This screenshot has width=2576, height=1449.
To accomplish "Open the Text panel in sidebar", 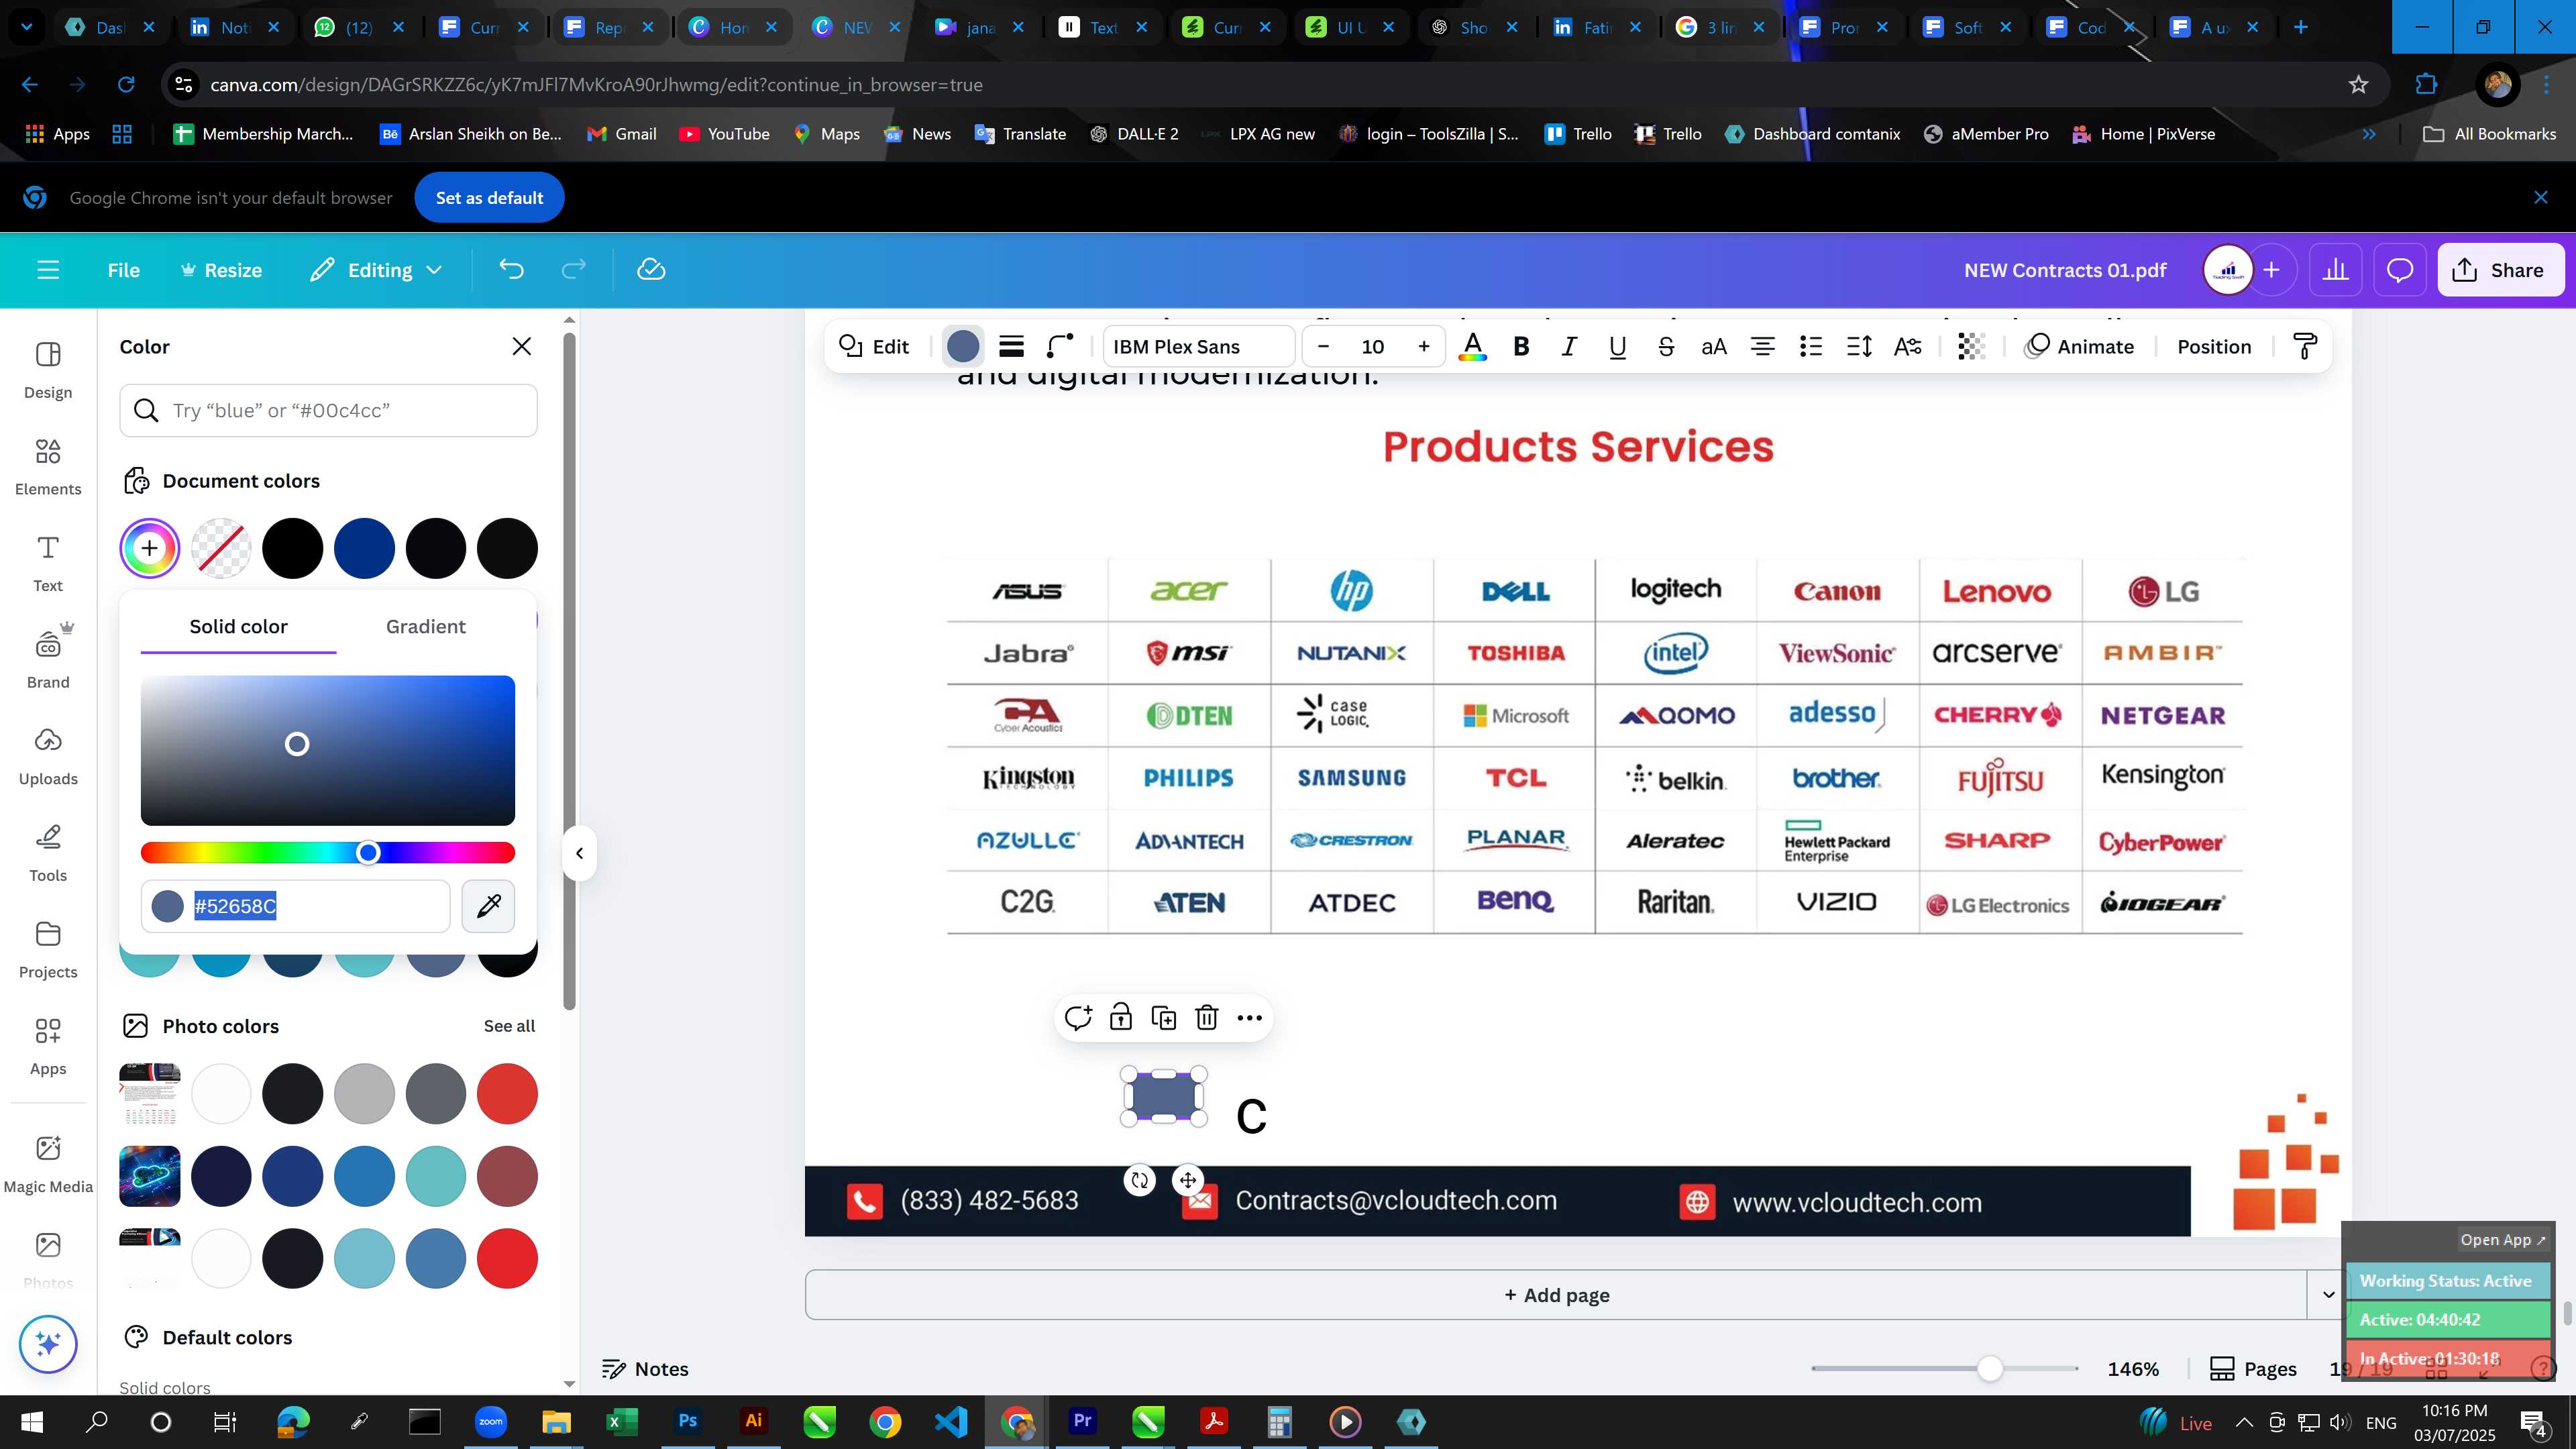I will 48,564.
